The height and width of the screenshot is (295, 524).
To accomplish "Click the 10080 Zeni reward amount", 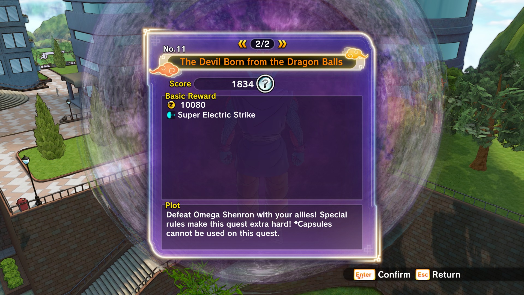I will pyautogui.click(x=193, y=105).
